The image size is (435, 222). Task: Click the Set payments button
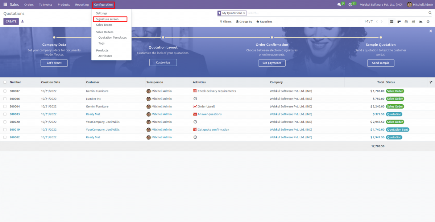(x=272, y=63)
